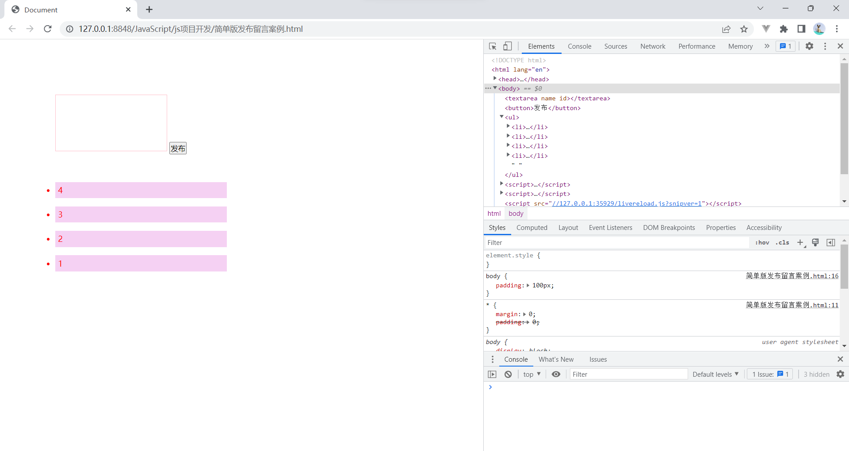Select html in breadcrumb bar
Image resolution: width=849 pixels, height=451 pixels.
click(x=494, y=214)
